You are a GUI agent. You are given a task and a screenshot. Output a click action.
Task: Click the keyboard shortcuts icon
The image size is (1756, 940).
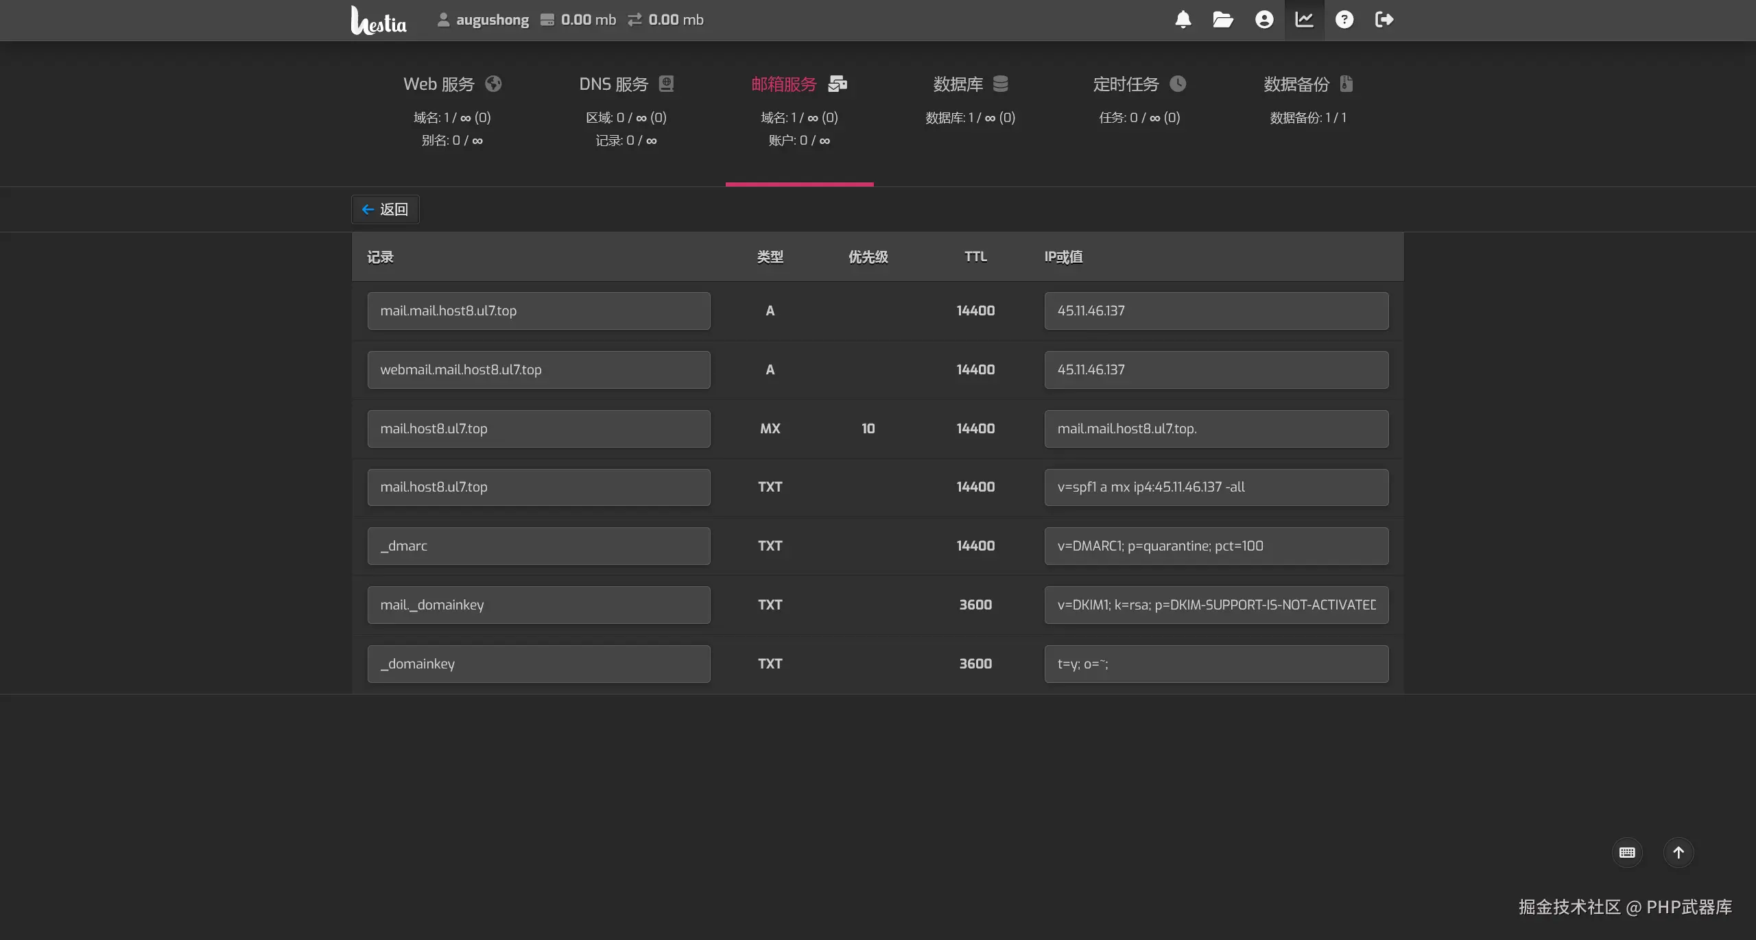point(1627,852)
